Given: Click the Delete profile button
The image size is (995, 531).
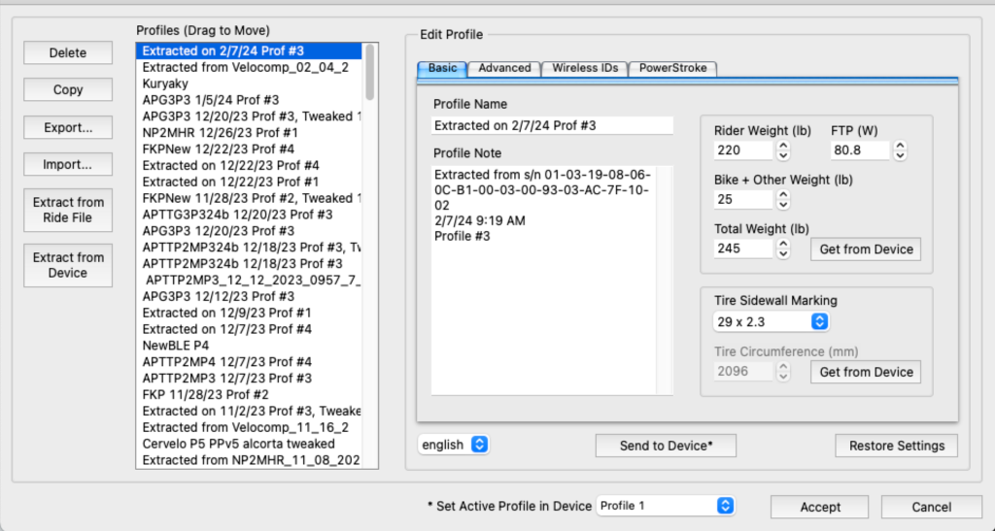Looking at the screenshot, I should click(68, 53).
